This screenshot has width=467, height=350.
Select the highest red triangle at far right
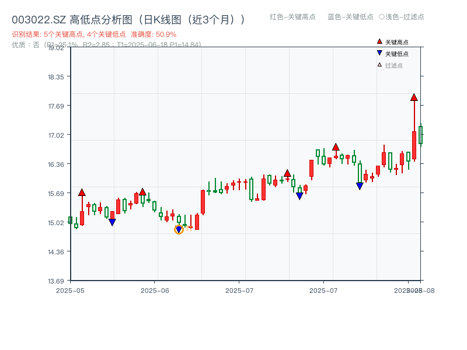(x=414, y=97)
